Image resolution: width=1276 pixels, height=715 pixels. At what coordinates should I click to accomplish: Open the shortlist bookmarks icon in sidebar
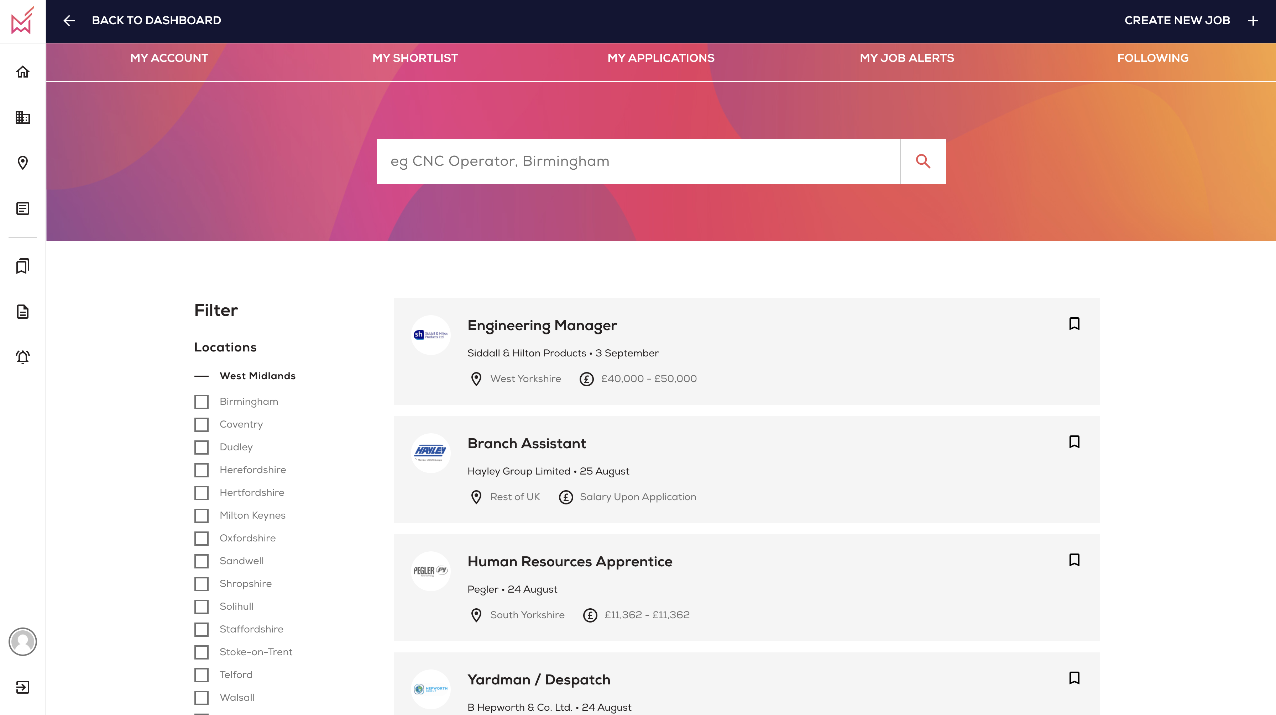(x=23, y=266)
